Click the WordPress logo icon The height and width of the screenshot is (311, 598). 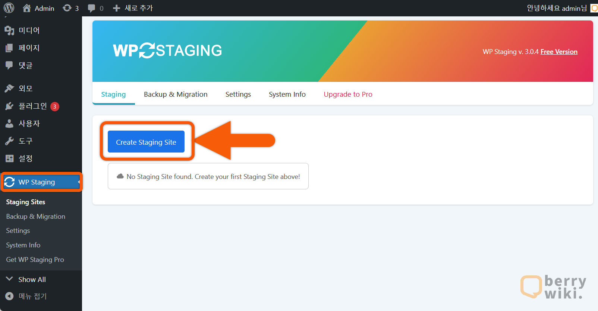pyautogui.click(x=9, y=8)
